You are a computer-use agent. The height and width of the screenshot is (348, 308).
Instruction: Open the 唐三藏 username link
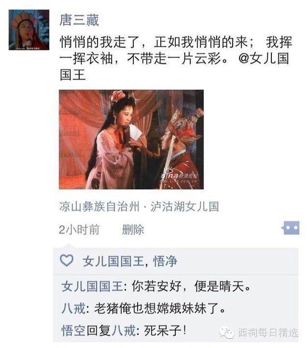pyautogui.click(x=79, y=20)
